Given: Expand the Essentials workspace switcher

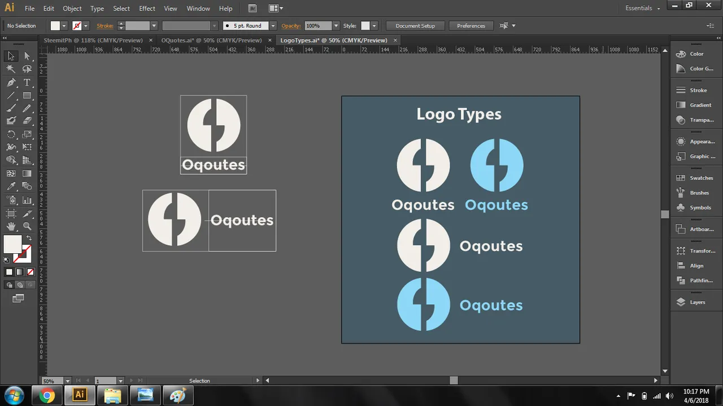Looking at the screenshot, I should pos(642,8).
